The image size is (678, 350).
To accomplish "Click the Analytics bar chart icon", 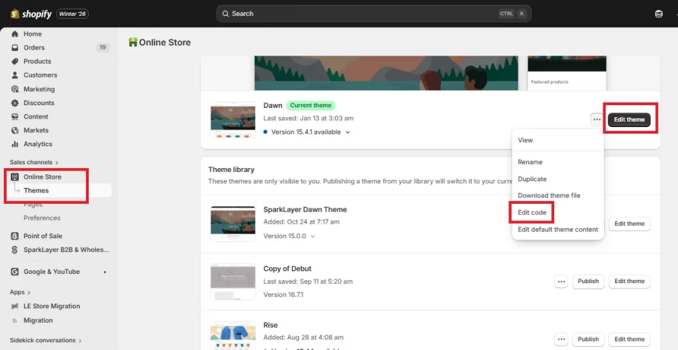I will coord(15,144).
